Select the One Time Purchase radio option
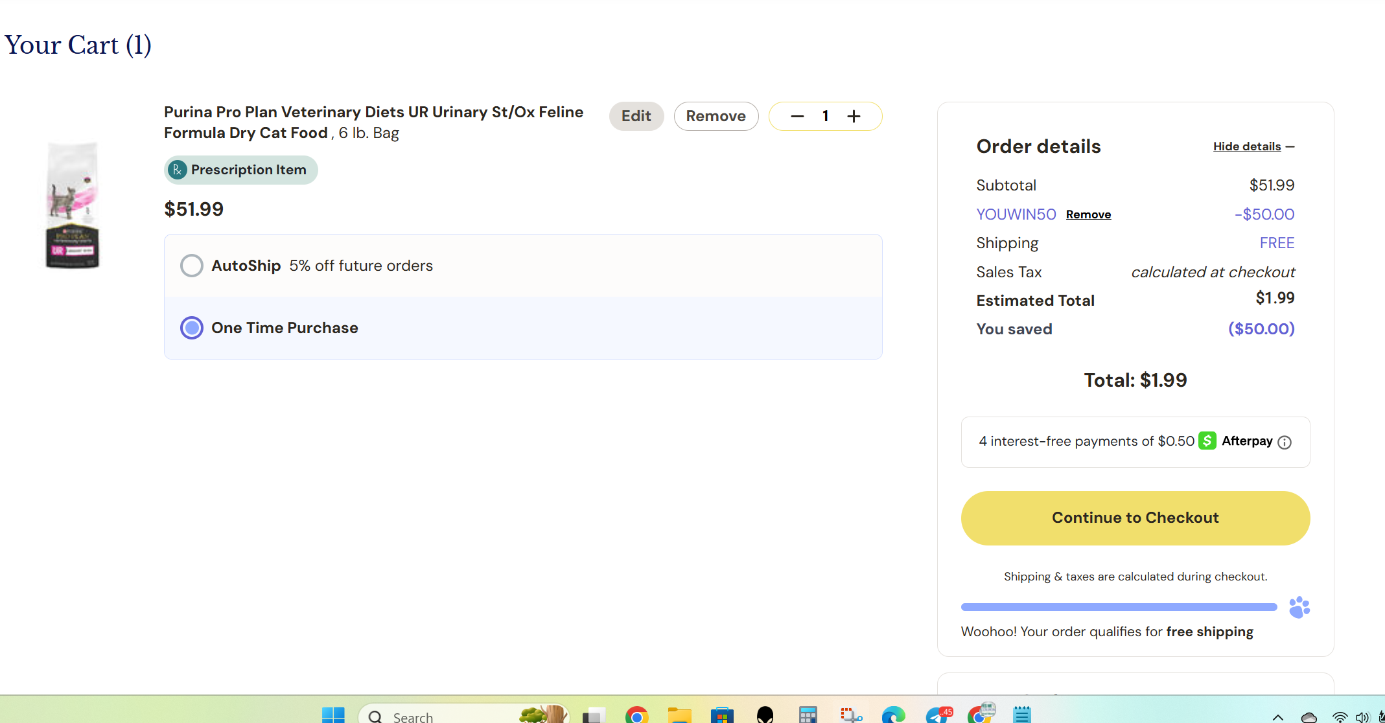 192,328
